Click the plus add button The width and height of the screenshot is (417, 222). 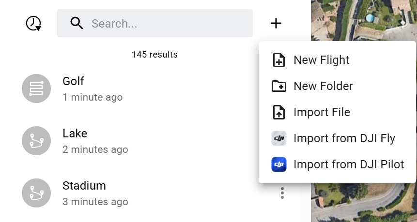coord(276,23)
